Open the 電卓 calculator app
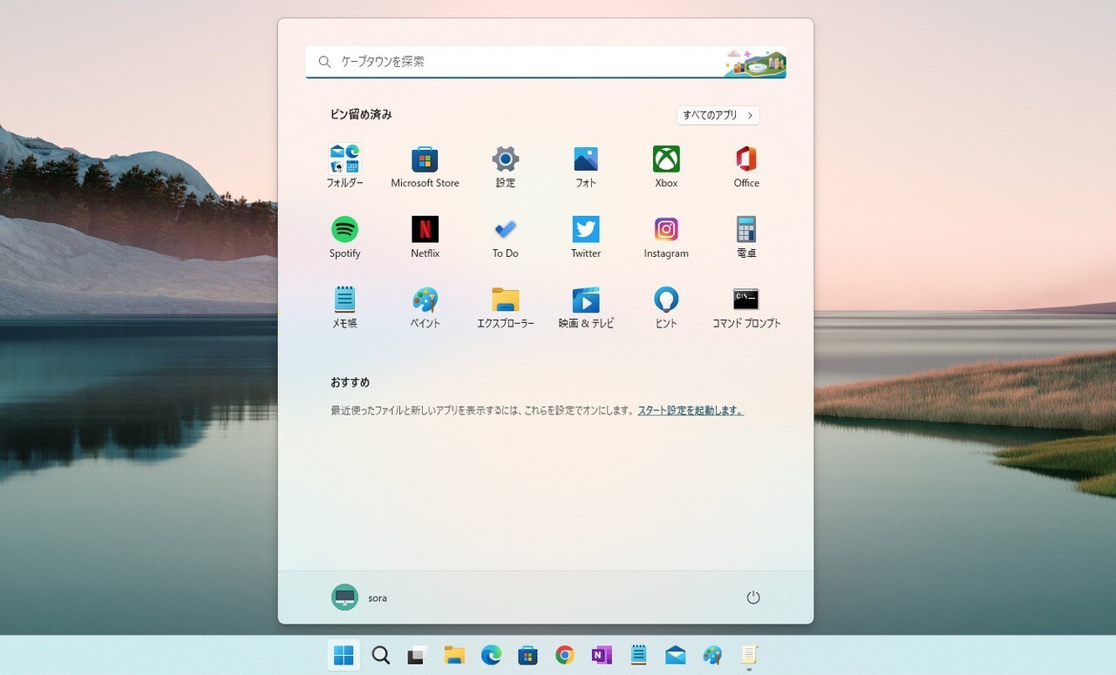 746,237
